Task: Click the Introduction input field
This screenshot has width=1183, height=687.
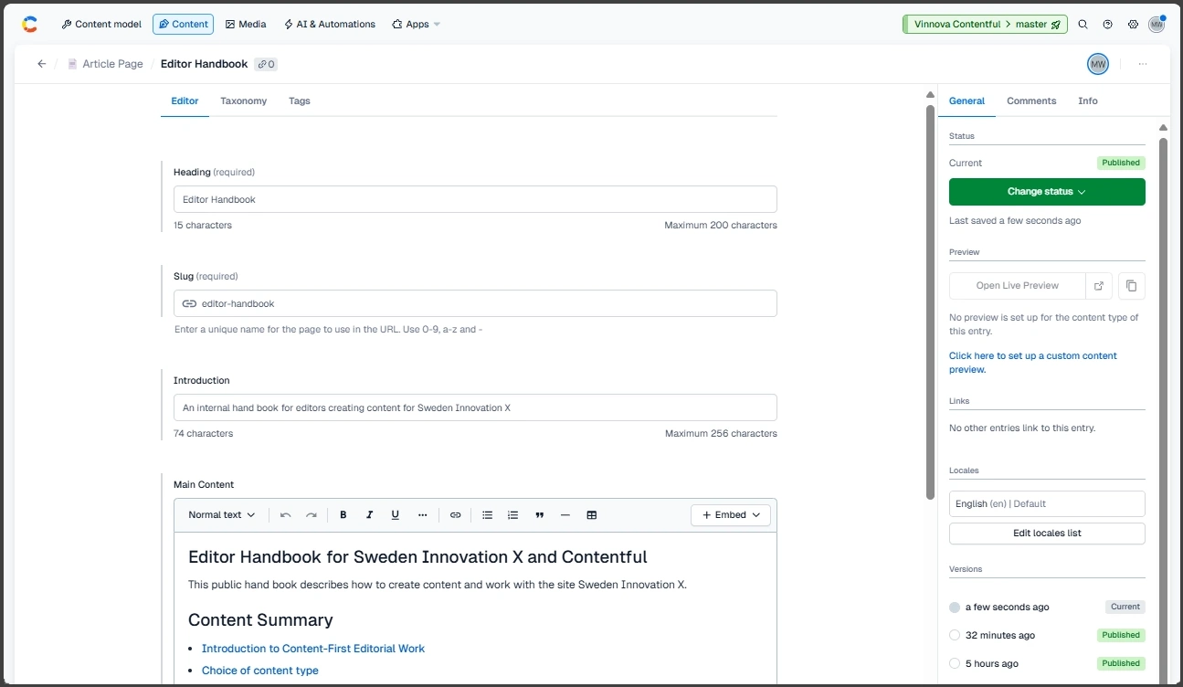Action: coord(475,408)
